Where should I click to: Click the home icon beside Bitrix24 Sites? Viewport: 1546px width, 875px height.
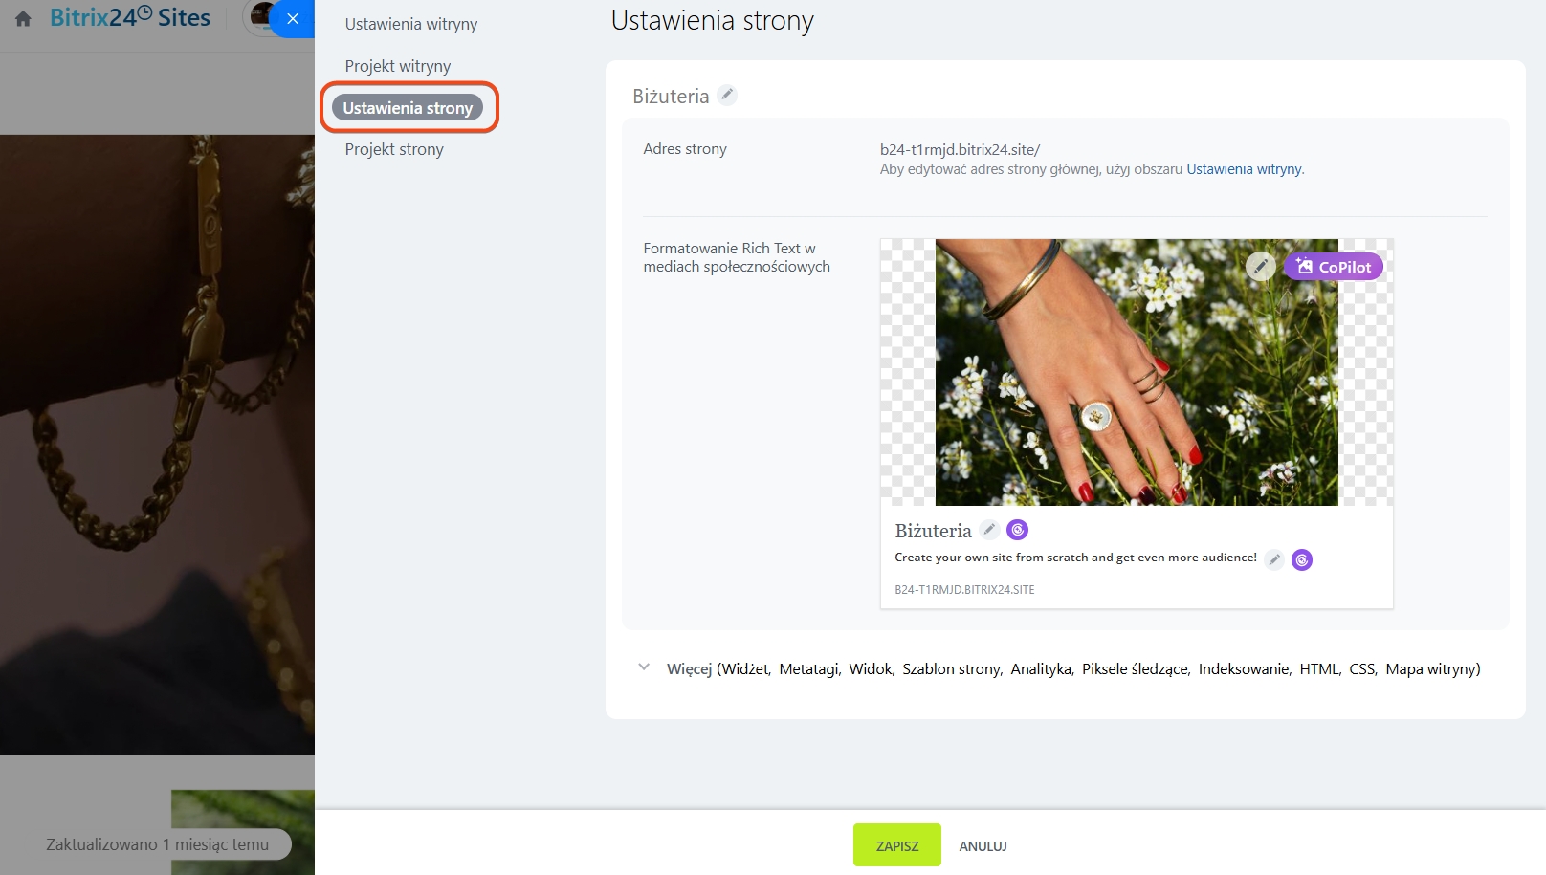coord(23,18)
